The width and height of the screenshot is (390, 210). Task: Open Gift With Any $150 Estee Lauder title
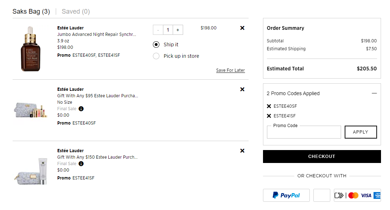(97, 157)
